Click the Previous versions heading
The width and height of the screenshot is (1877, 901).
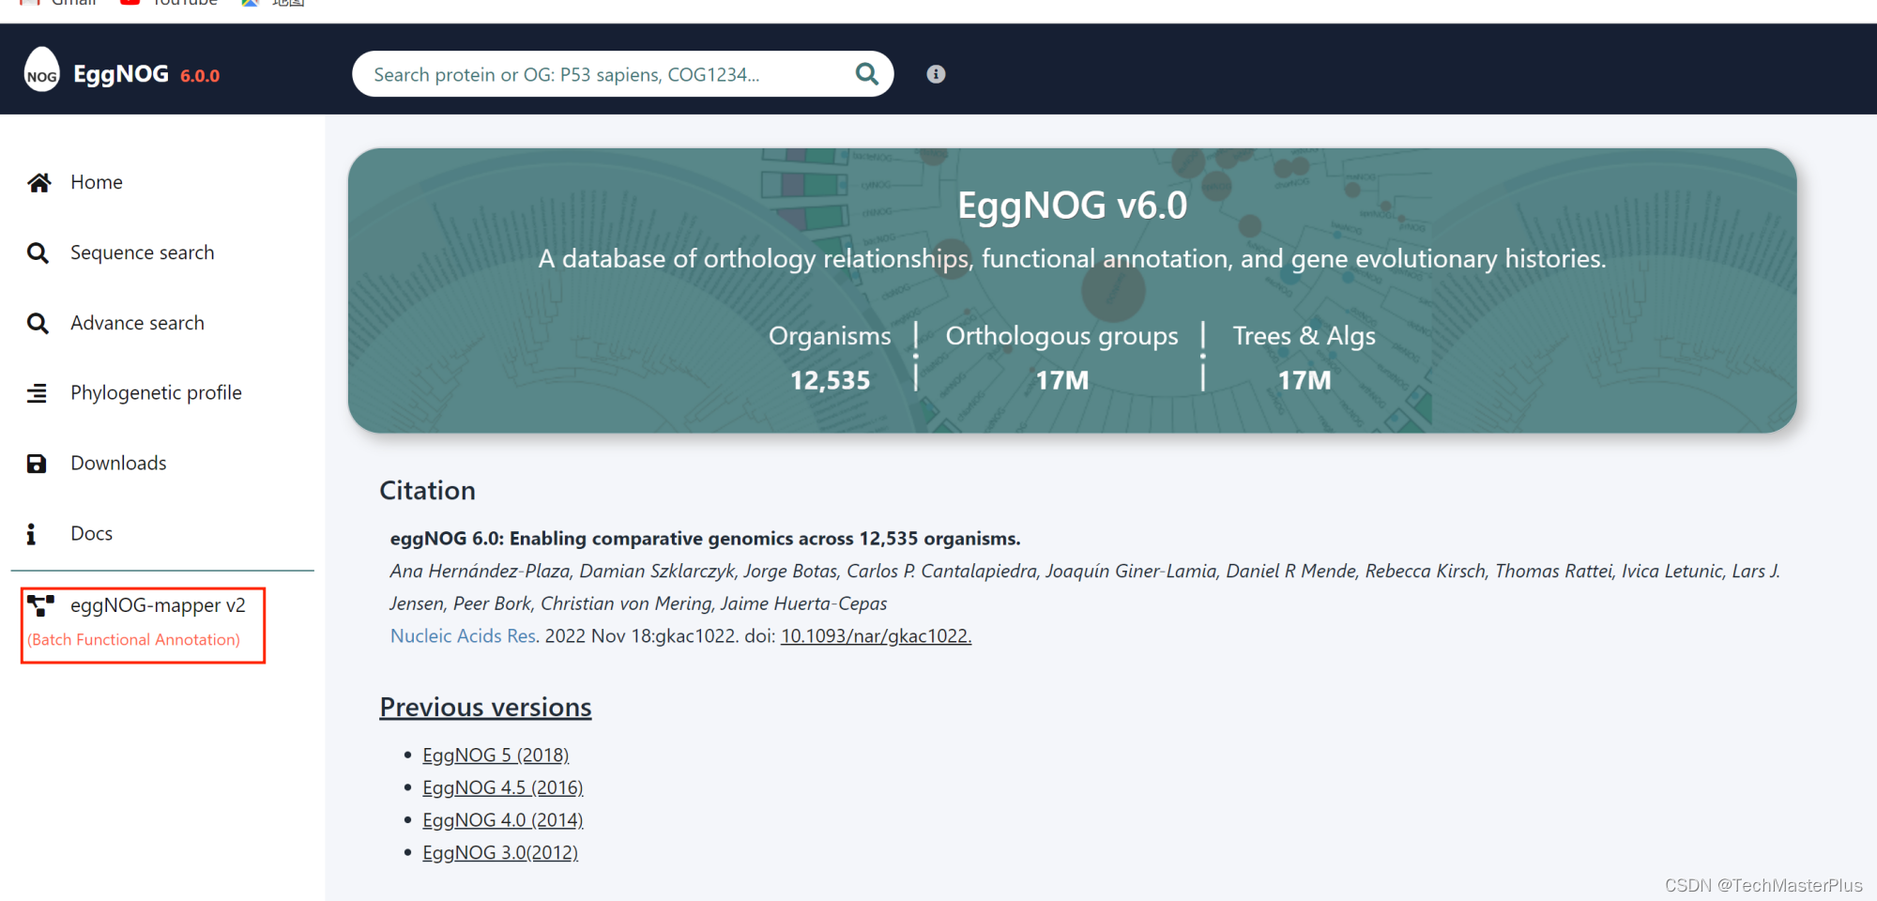click(x=485, y=707)
